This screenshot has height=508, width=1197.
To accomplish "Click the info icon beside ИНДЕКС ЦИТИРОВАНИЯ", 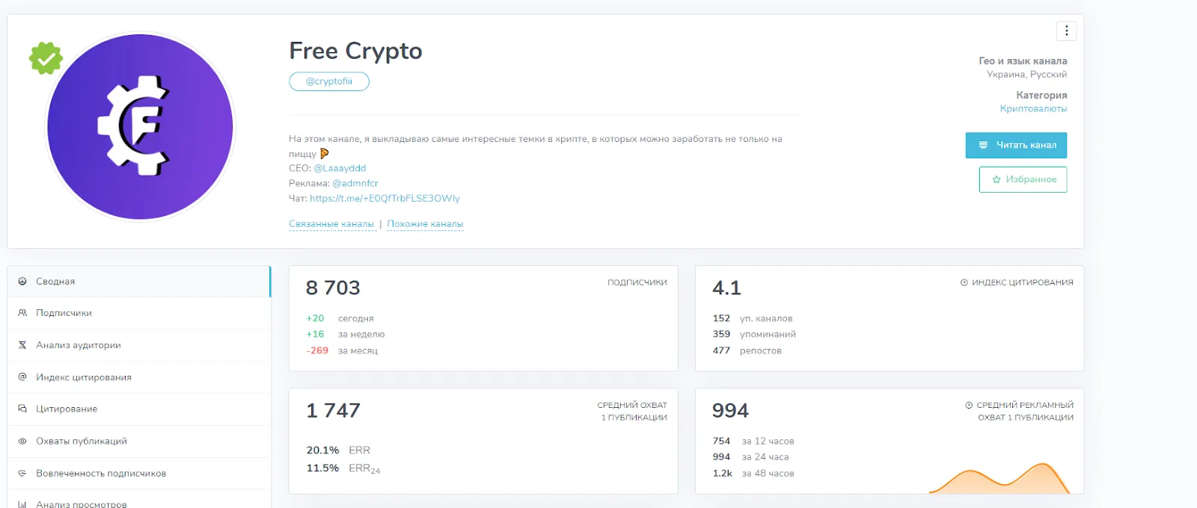I will [964, 282].
